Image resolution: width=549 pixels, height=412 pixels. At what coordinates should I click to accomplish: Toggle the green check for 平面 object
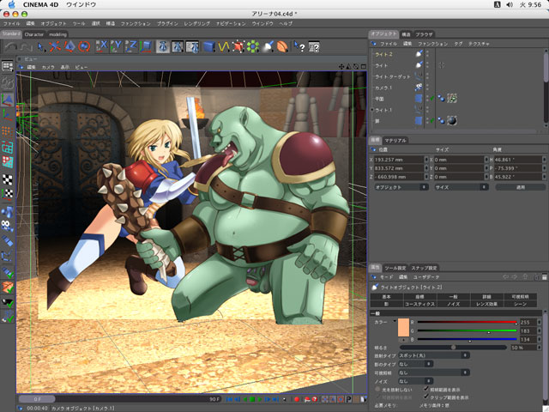[432, 99]
